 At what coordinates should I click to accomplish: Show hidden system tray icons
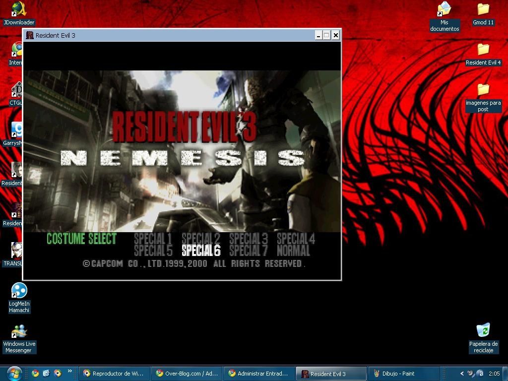pyautogui.click(x=462, y=374)
